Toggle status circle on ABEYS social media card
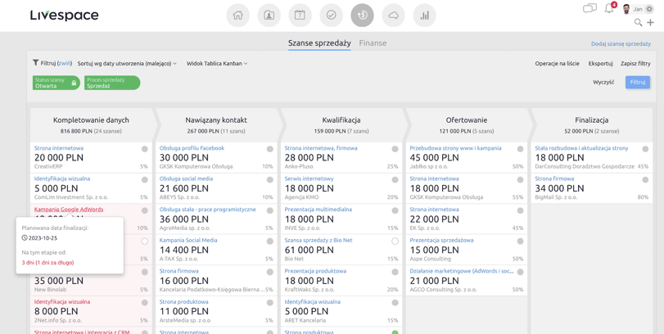 [269, 180]
